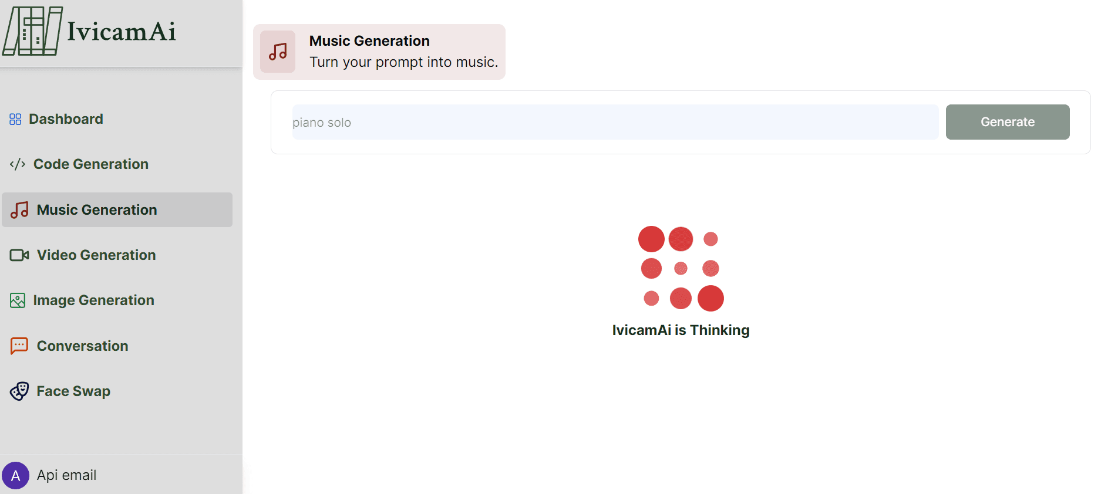Click the Api email account label
Image resolution: width=1118 pixels, height=494 pixels.
pyautogui.click(x=66, y=475)
